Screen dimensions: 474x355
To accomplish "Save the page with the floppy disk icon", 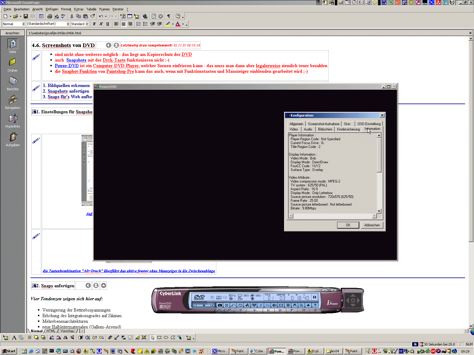I will pos(26,16).
